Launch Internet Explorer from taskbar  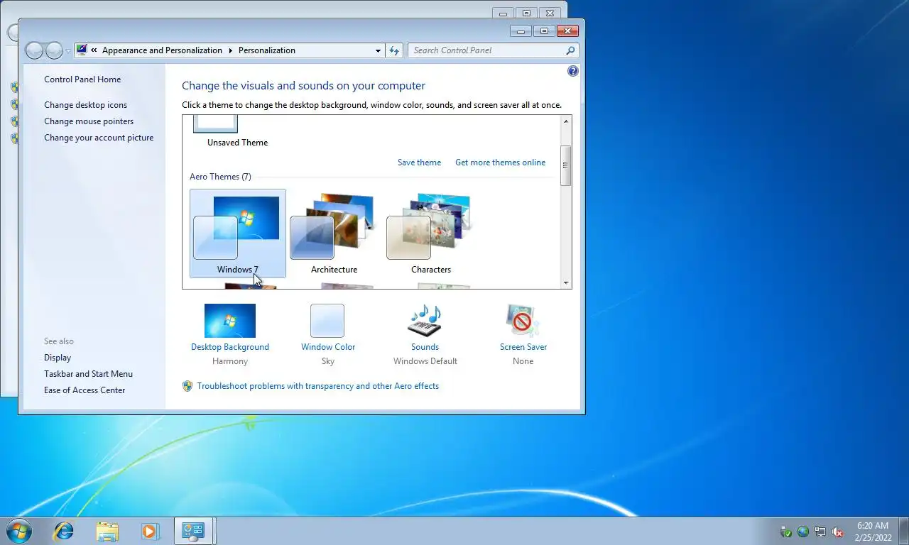(64, 531)
